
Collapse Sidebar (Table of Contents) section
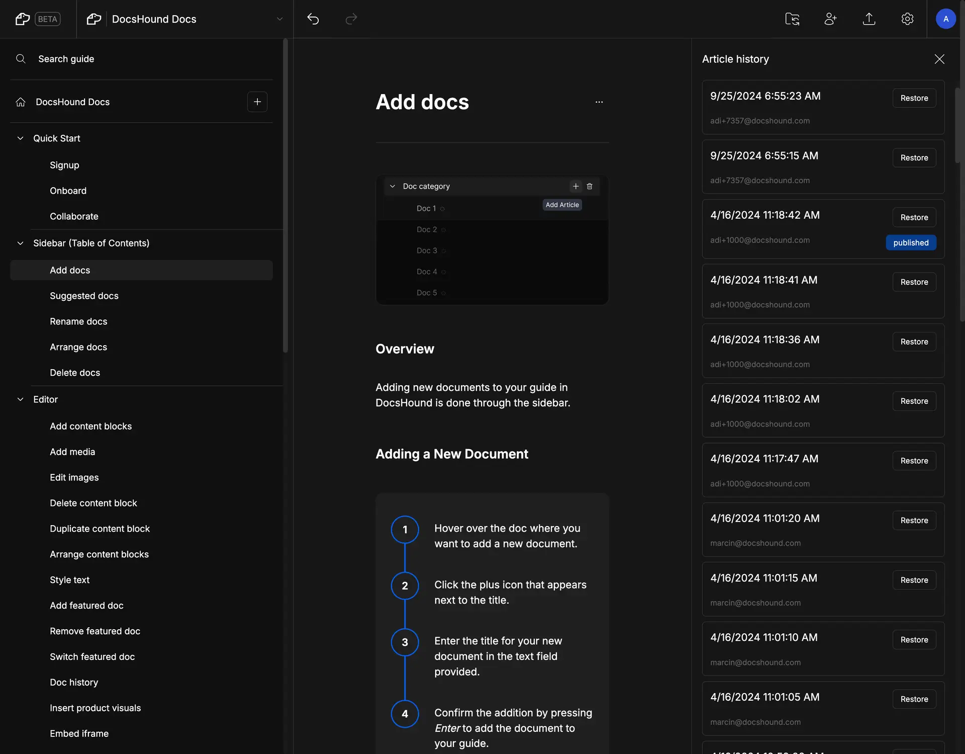[21, 243]
